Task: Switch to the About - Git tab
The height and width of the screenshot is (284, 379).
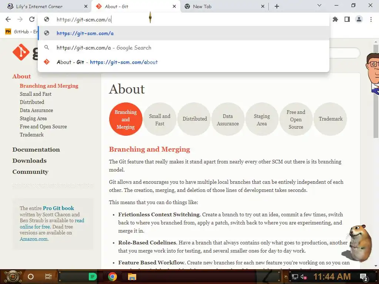Action: 135,7
